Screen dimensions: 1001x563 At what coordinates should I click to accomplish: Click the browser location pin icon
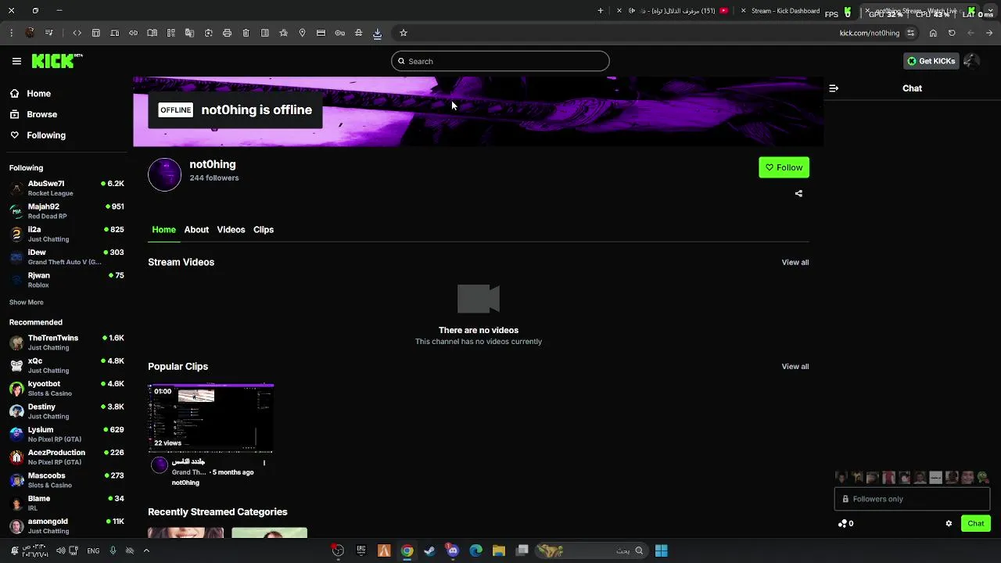point(302,33)
